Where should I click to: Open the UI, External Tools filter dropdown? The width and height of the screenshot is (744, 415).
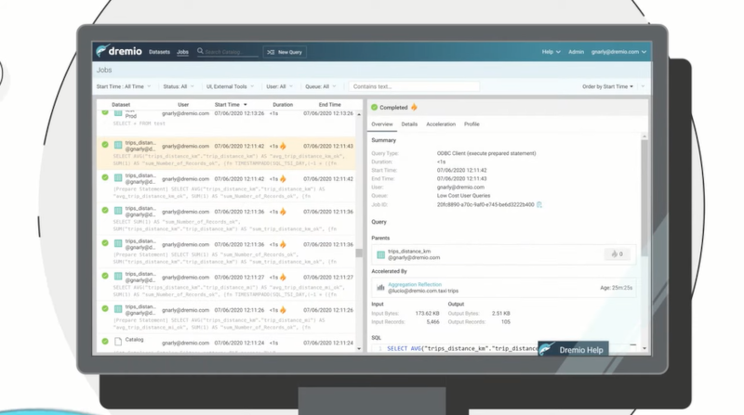(230, 86)
